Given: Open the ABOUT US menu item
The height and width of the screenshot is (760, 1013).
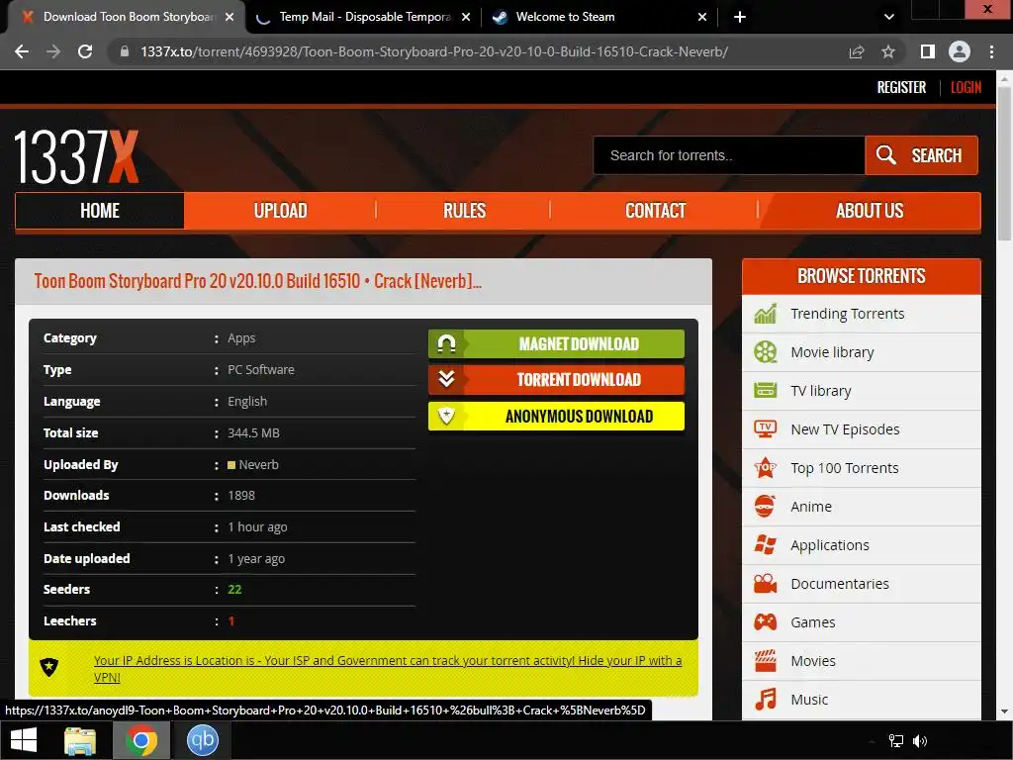Looking at the screenshot, I should 870,211.
